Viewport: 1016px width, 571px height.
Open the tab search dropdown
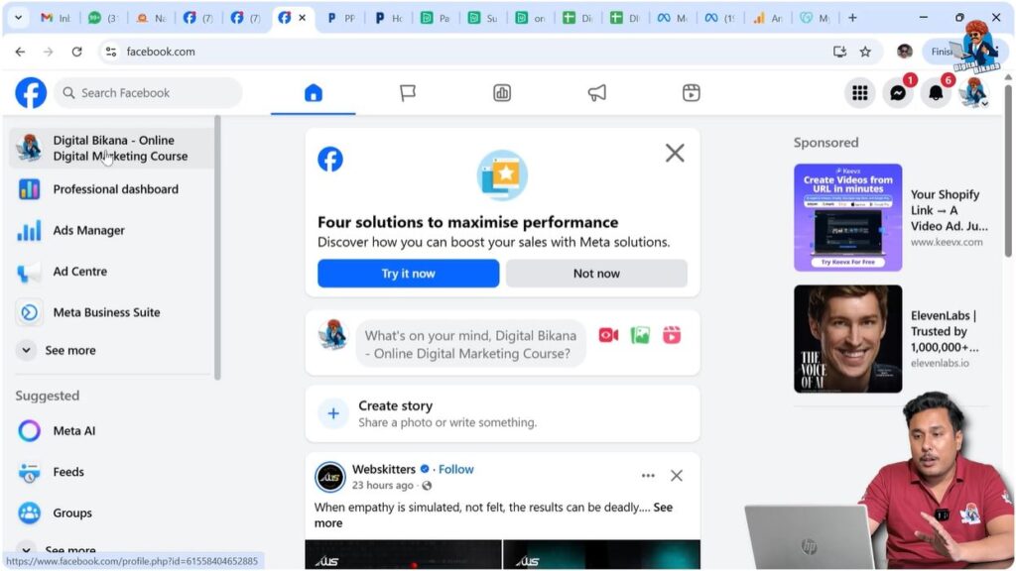[x=18, y=18]
